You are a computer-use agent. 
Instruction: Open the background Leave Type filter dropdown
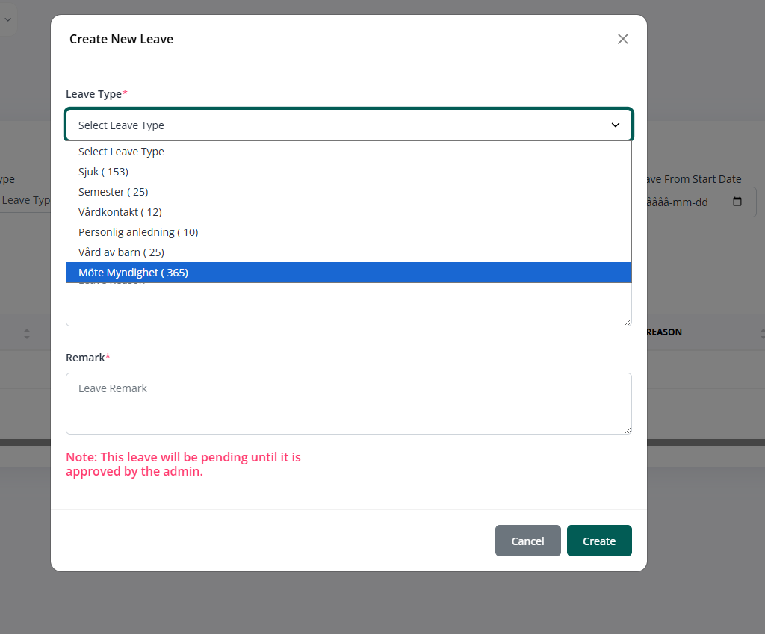point(26,200)
